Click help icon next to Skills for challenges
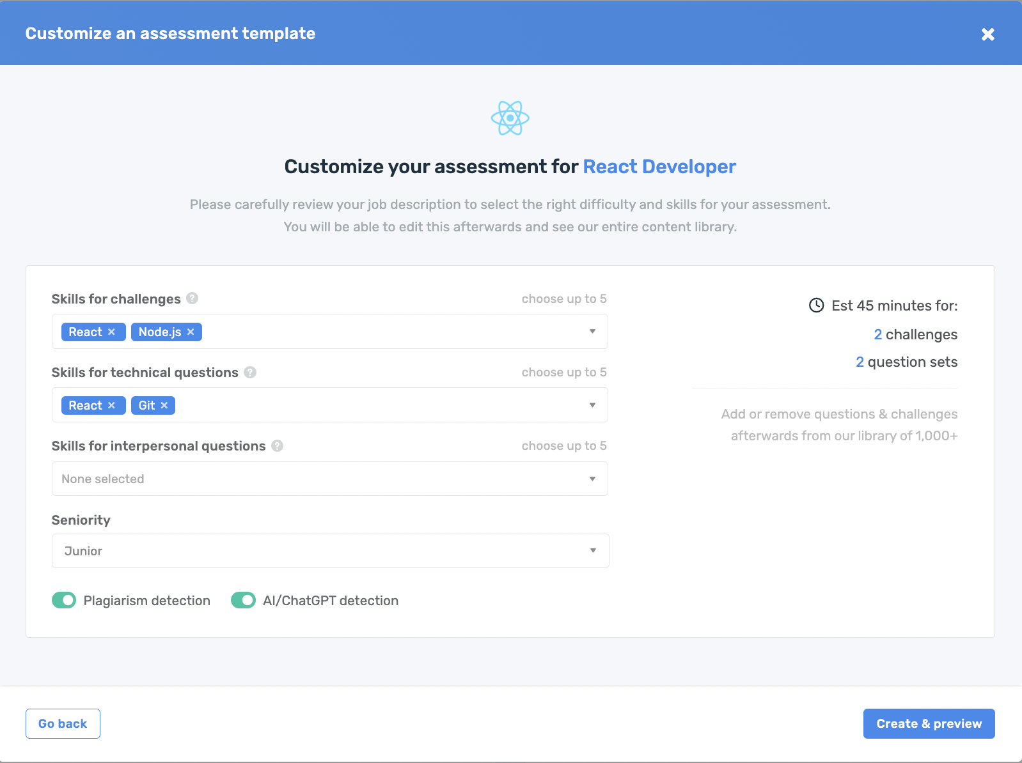The image size is (1022, 763). click(192, 298)
